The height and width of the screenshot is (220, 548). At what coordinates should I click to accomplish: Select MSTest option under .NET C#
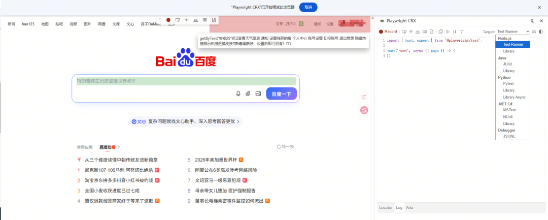[512, 110]
